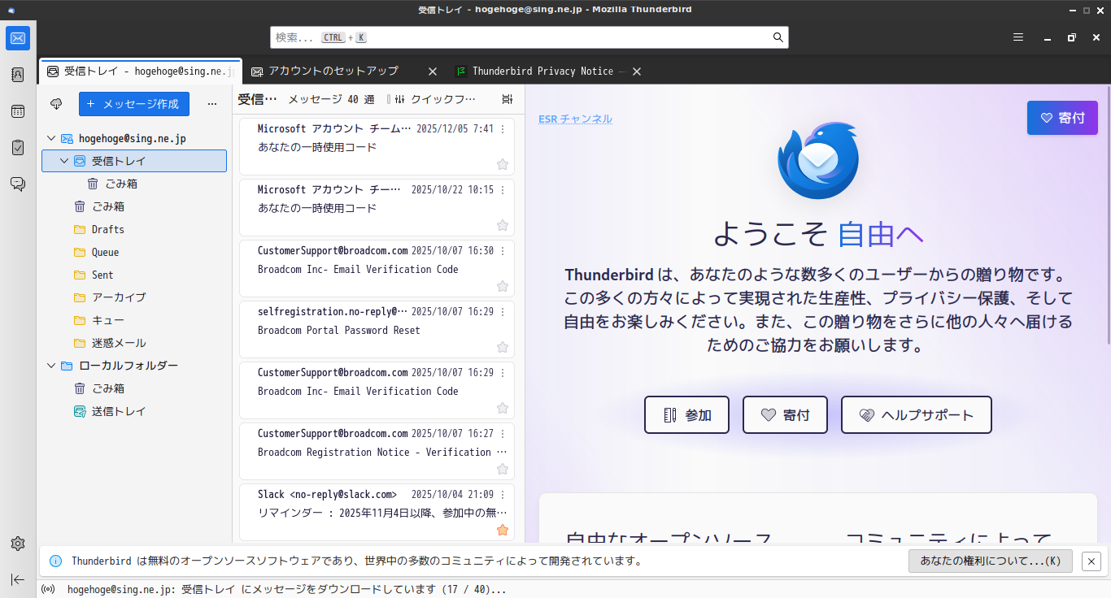Click the あなたの権利について...(K) button
1111x598 pixels.
coord(991,561)
